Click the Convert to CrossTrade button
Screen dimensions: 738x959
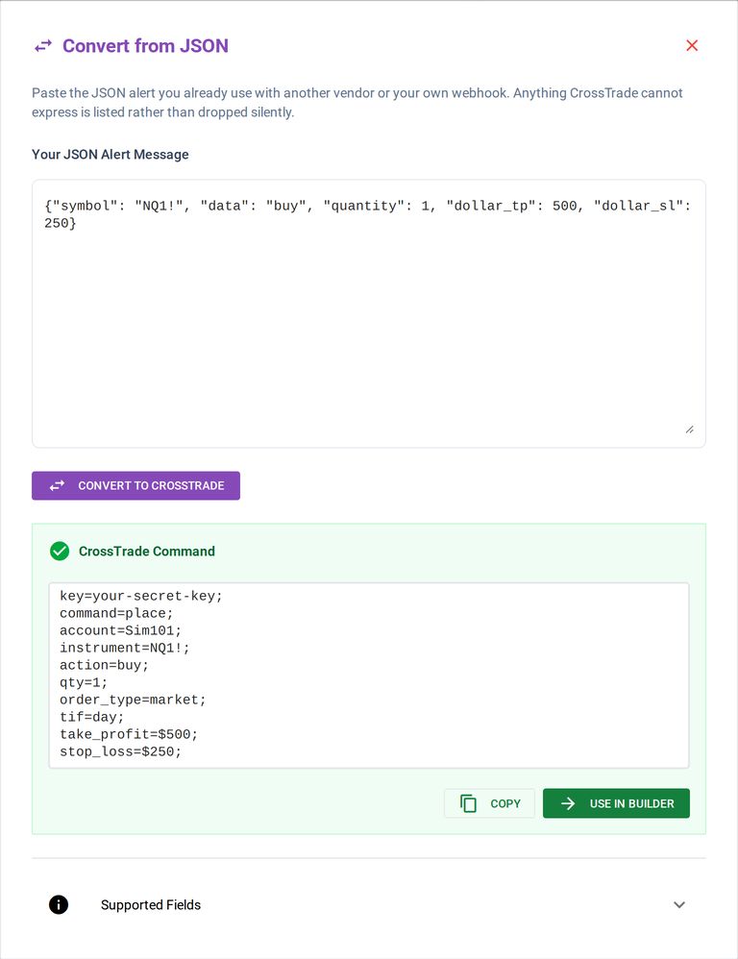pos(135,485)
